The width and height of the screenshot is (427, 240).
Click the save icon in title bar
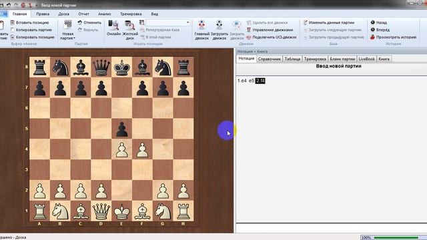point(1,5)
